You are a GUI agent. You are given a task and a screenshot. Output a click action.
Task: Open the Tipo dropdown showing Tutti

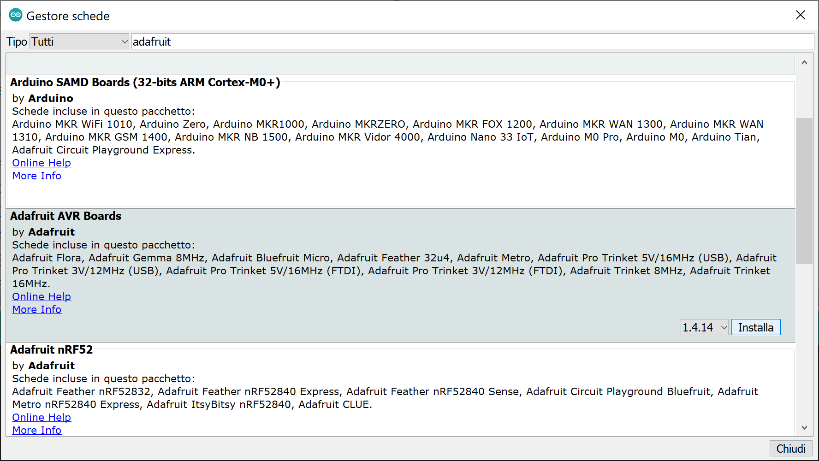[x=79, y=41]
